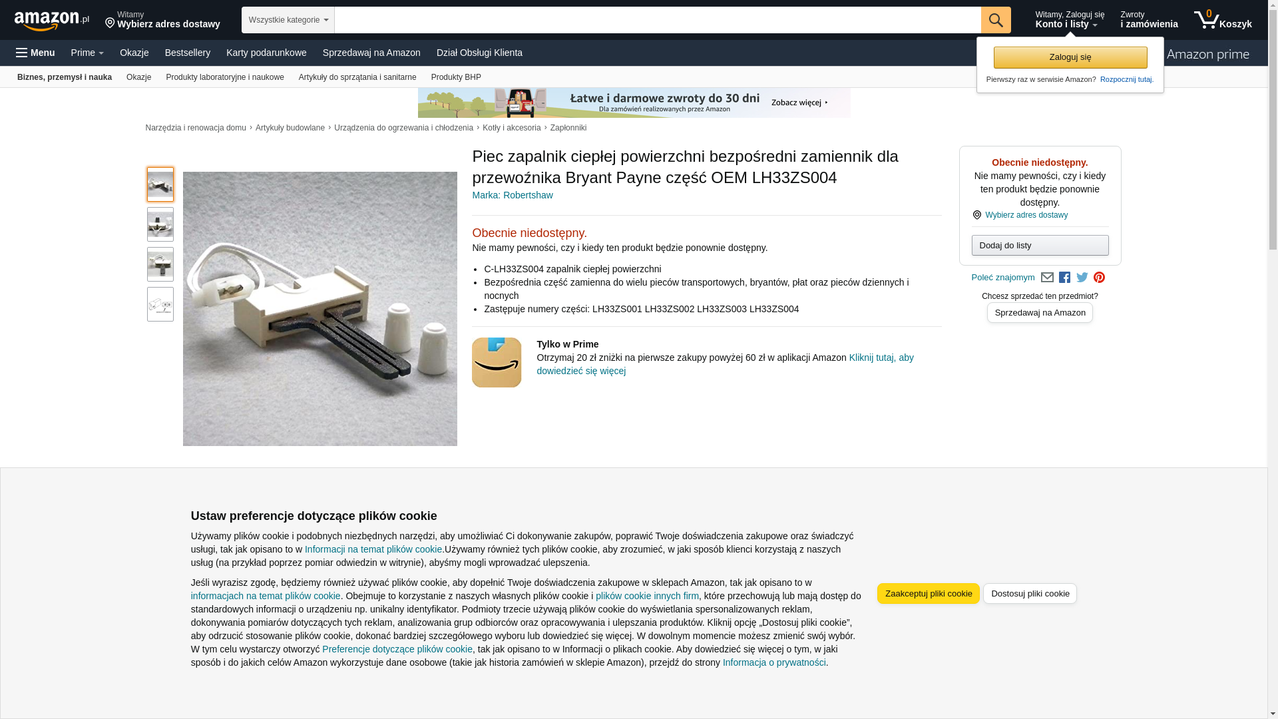Click the search magnifier button
The height and width of the screenshot is (719, 1278).
[x=996, y=20]
